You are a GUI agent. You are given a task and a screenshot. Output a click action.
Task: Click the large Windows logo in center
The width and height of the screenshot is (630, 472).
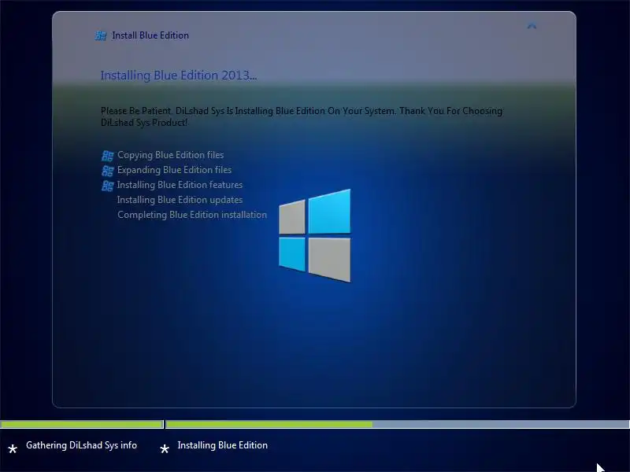point(314,235)
